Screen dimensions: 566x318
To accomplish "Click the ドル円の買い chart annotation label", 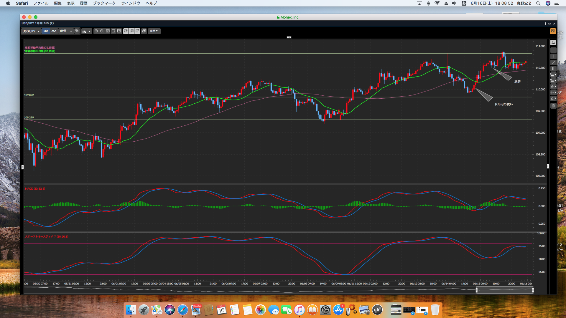I will pos(504,104).
